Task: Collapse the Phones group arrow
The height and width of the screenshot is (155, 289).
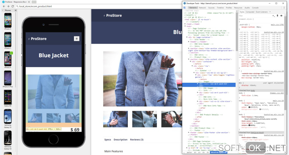Action: click(3, 10)
